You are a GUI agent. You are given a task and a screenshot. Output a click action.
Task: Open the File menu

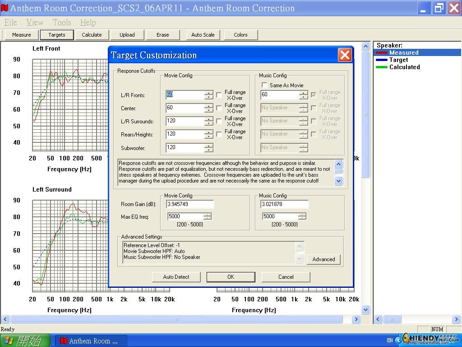point(11,22)
